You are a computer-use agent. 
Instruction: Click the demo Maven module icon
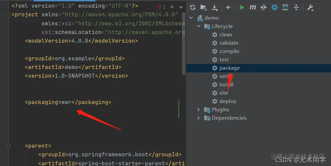tap(200, 18)
